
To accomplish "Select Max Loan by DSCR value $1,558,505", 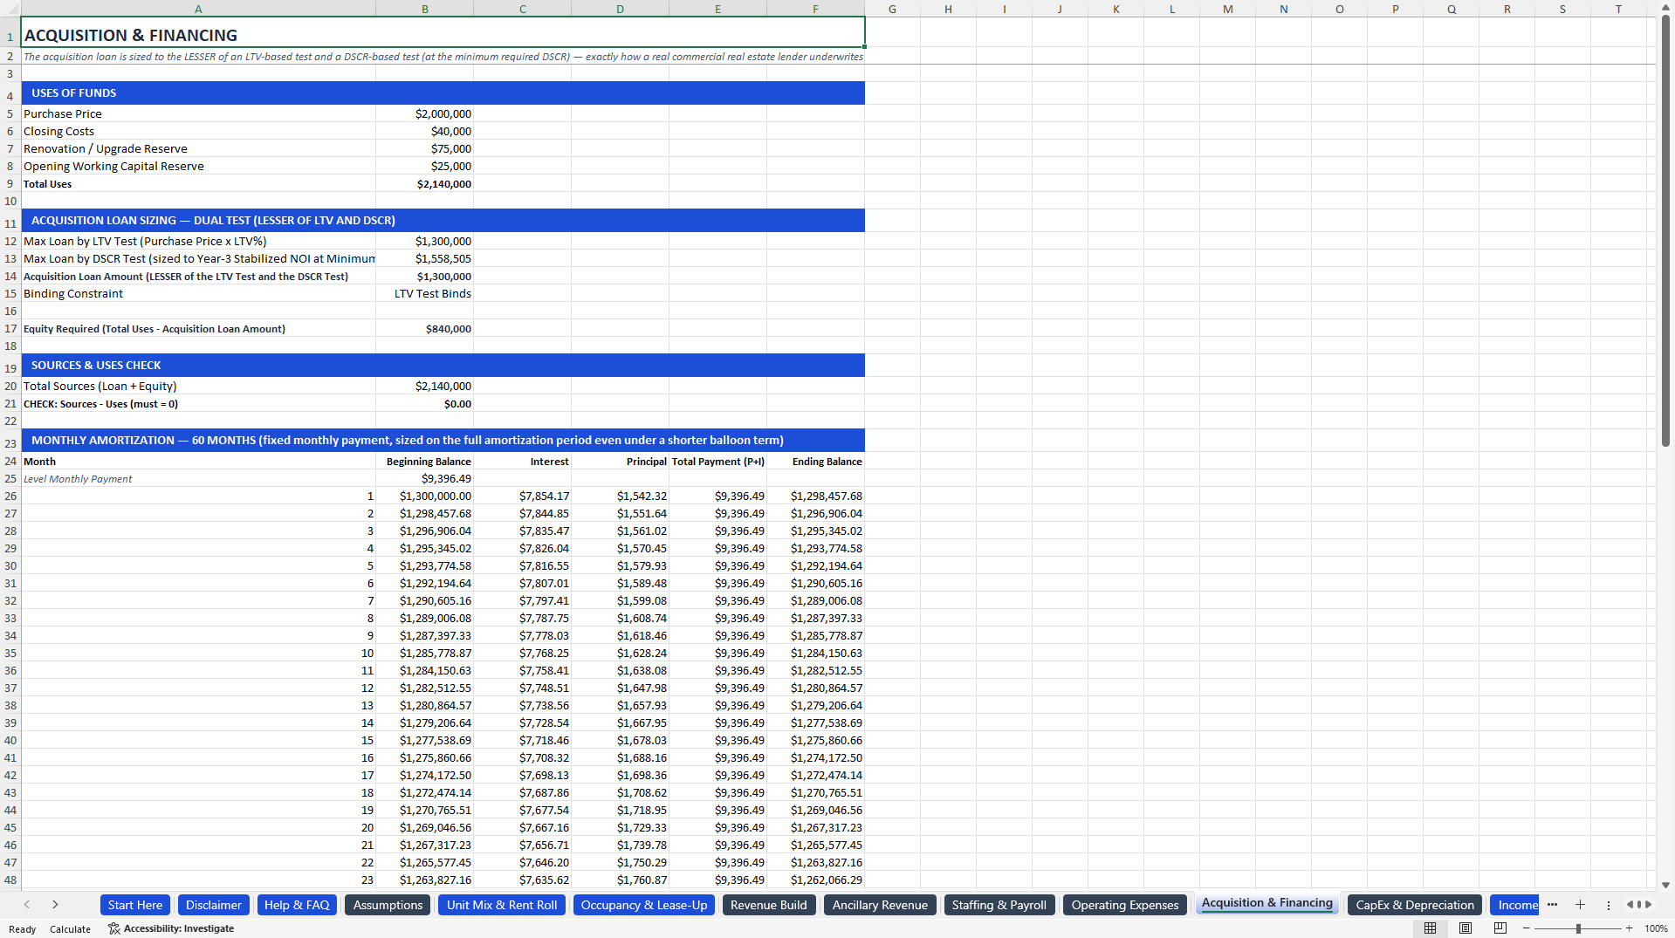I will pos(424,259).
